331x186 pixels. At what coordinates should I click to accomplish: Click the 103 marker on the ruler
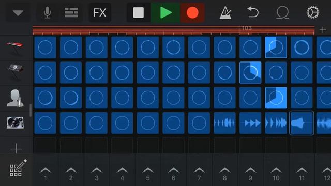247,28
